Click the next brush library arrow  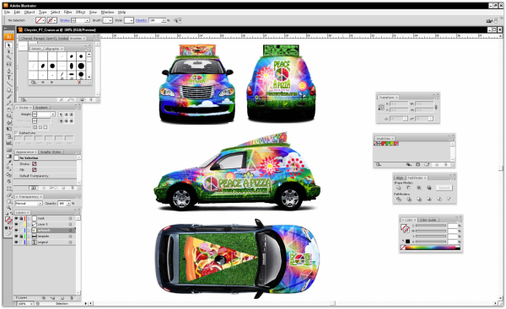pyautogui.click(x=51, y=83)
